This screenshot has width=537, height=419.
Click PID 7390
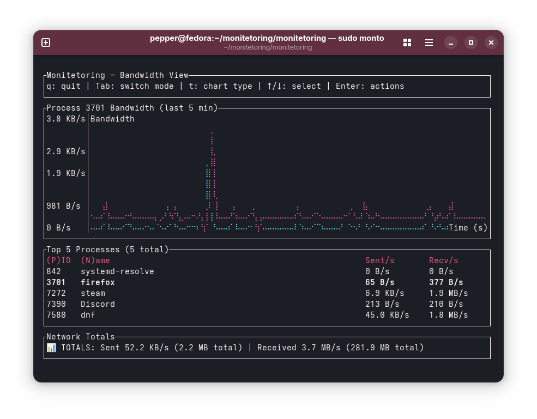pyautogui.click(x=56, y=305)
